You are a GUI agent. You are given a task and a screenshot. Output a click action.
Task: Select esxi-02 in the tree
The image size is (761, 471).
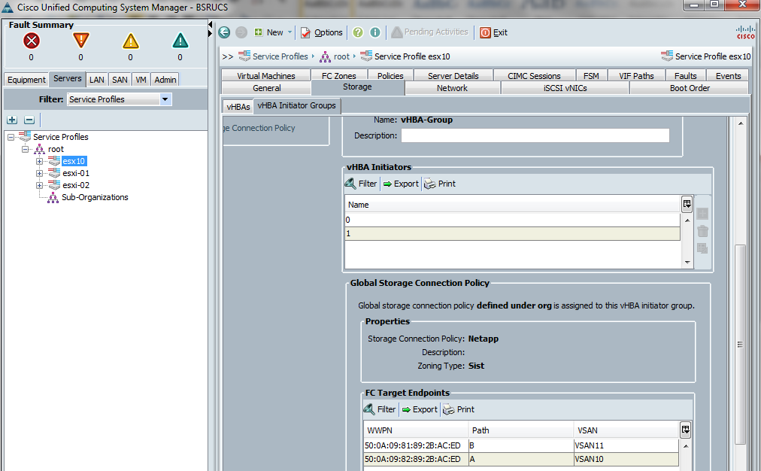click(x=76, y=186)
